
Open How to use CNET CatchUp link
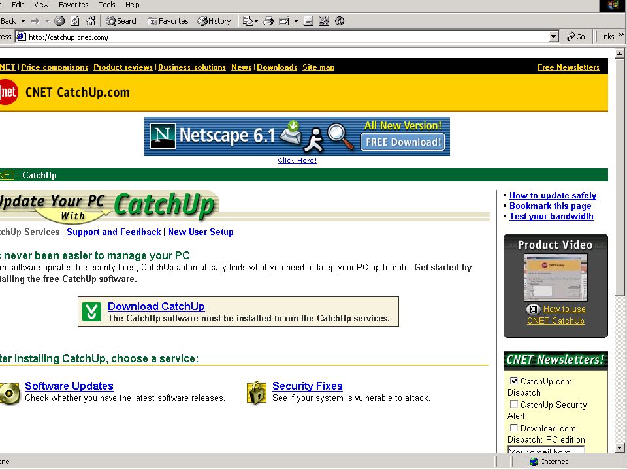pyautogui.click(x=556, y=315)
